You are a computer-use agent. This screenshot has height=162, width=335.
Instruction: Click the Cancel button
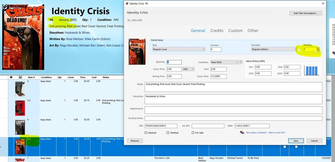[x=314, y=141]
